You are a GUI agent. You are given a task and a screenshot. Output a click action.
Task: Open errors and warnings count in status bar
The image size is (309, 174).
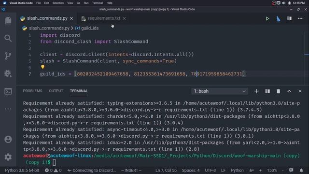coord(53,170)
